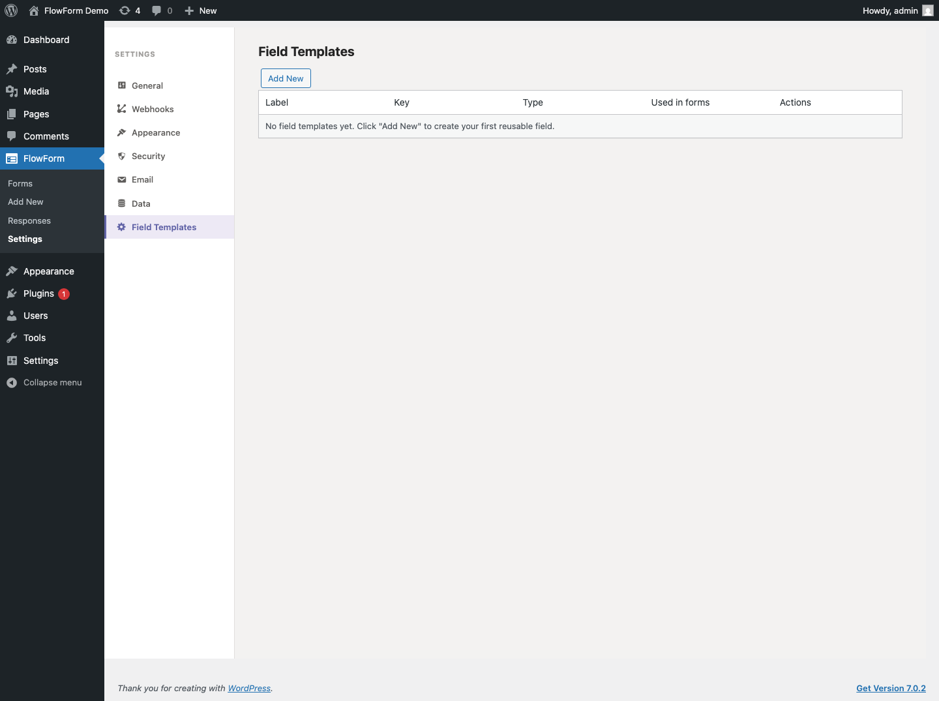The width and height of the screenshot is (939, 701).
Task: Open the comments bubble icon in admin bar
Action: click(156, 10)
